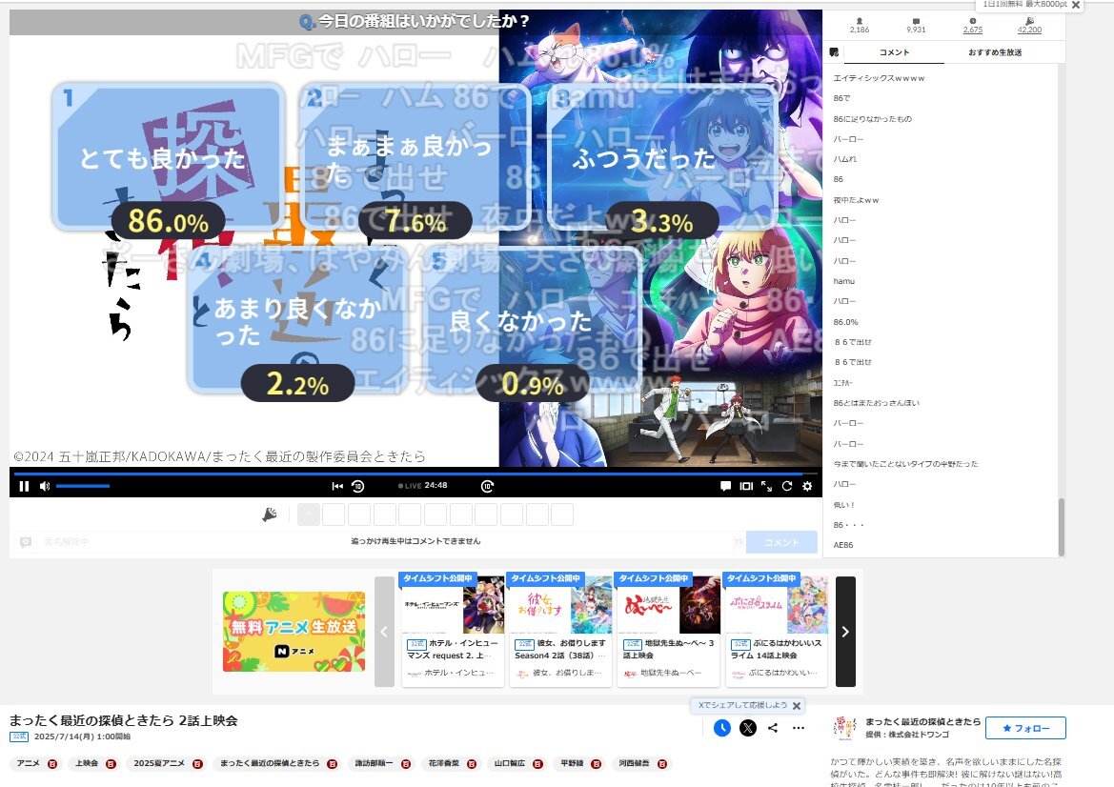Open ぷにるはかわいいスライム 14話 thumbnail
1114x787 pixels.
pyautogui.click(x=777, y=603)
